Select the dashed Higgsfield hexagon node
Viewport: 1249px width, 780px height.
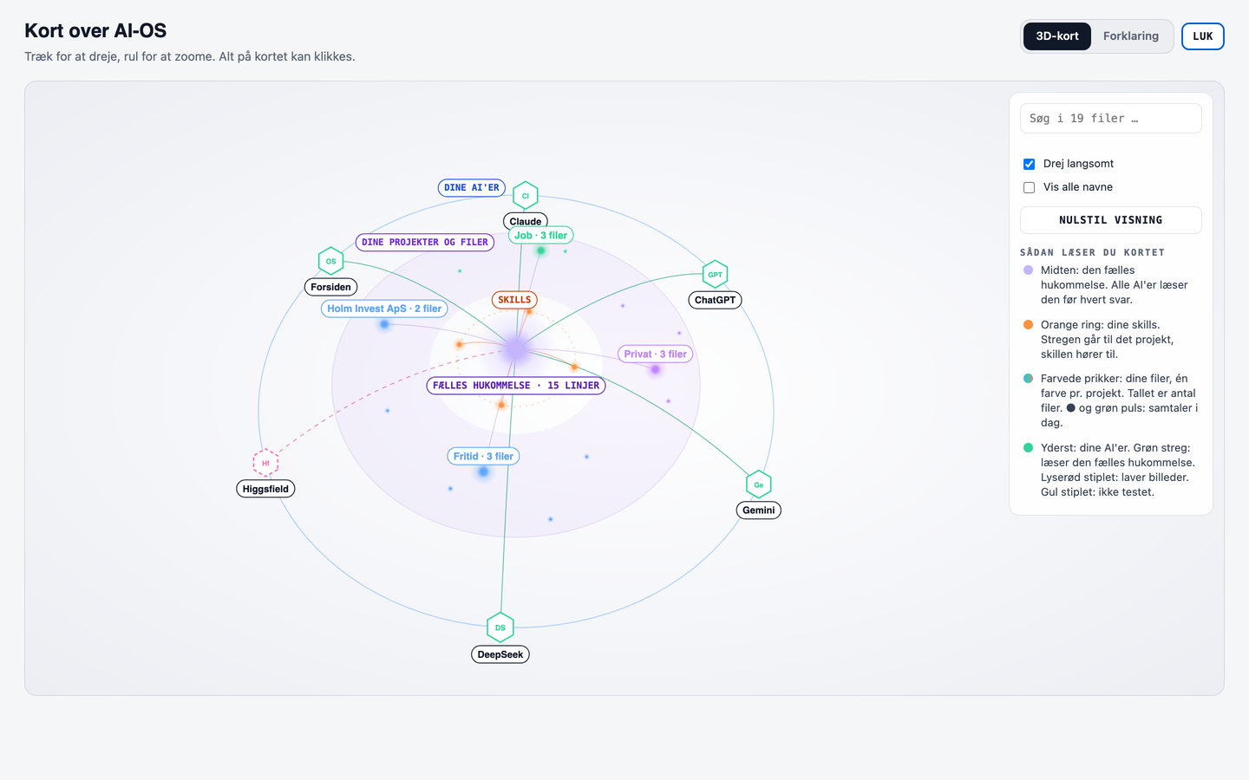(x=265, y=463)
